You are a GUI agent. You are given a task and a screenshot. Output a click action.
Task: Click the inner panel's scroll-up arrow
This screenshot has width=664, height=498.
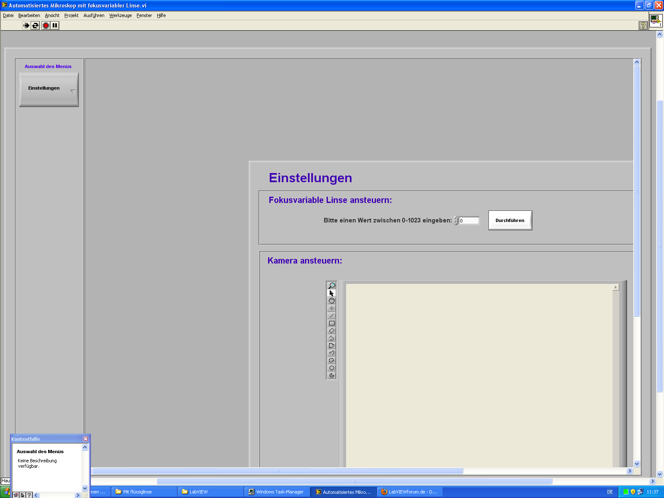pyautogui.click(x=637, y=62)
